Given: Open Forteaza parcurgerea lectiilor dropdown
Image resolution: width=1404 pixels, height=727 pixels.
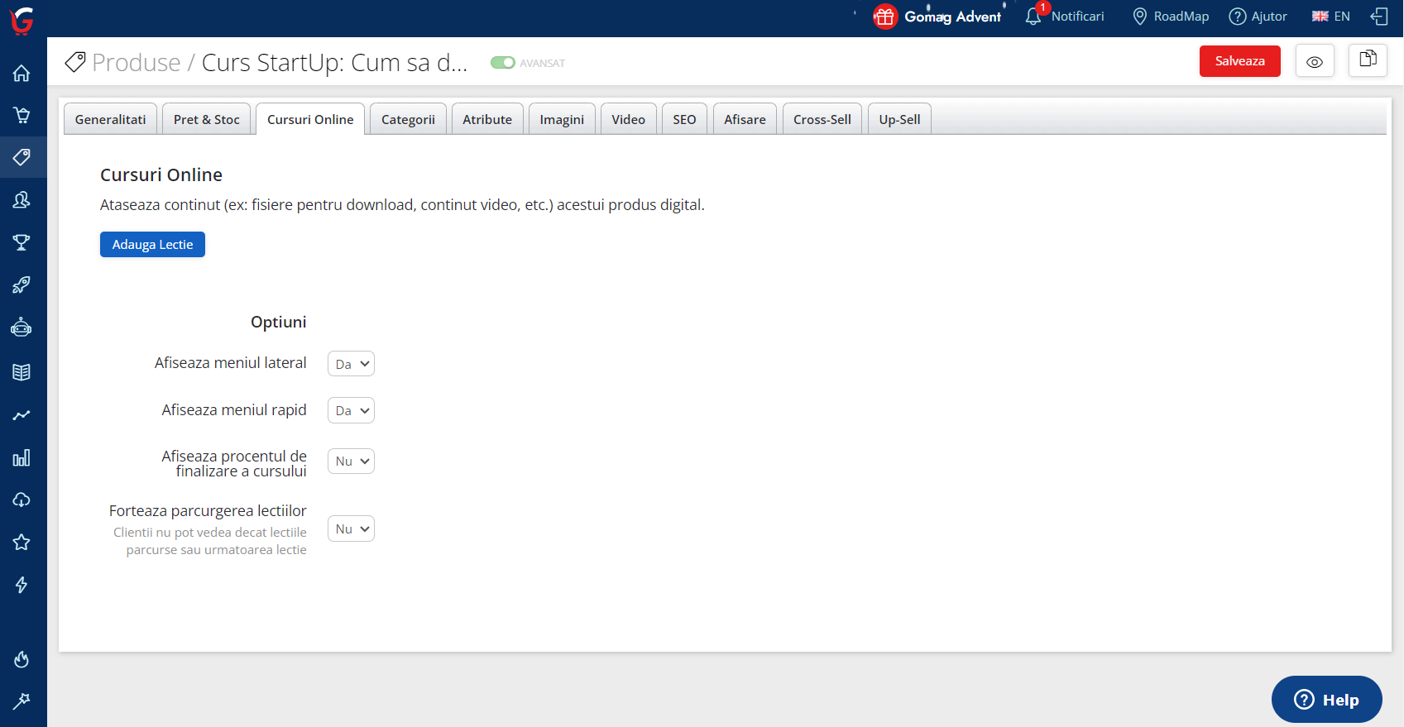Looking at the screenshot, I should pos(351,529).
